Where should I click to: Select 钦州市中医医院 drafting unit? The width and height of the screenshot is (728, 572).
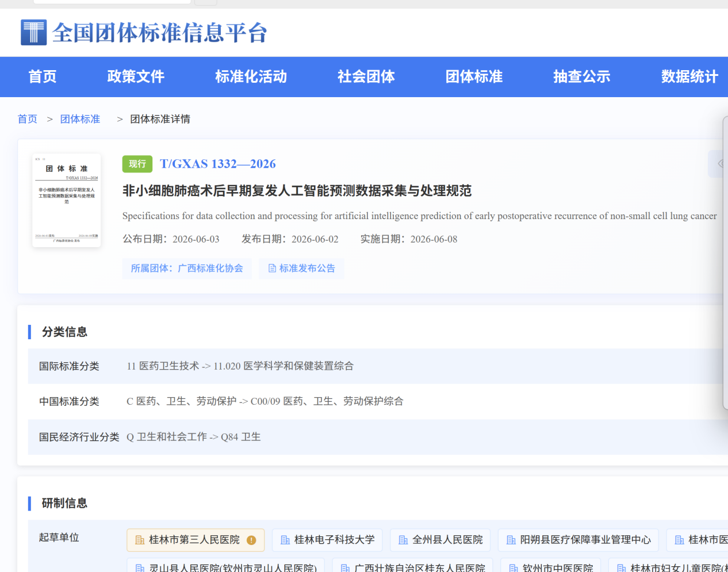550,566
